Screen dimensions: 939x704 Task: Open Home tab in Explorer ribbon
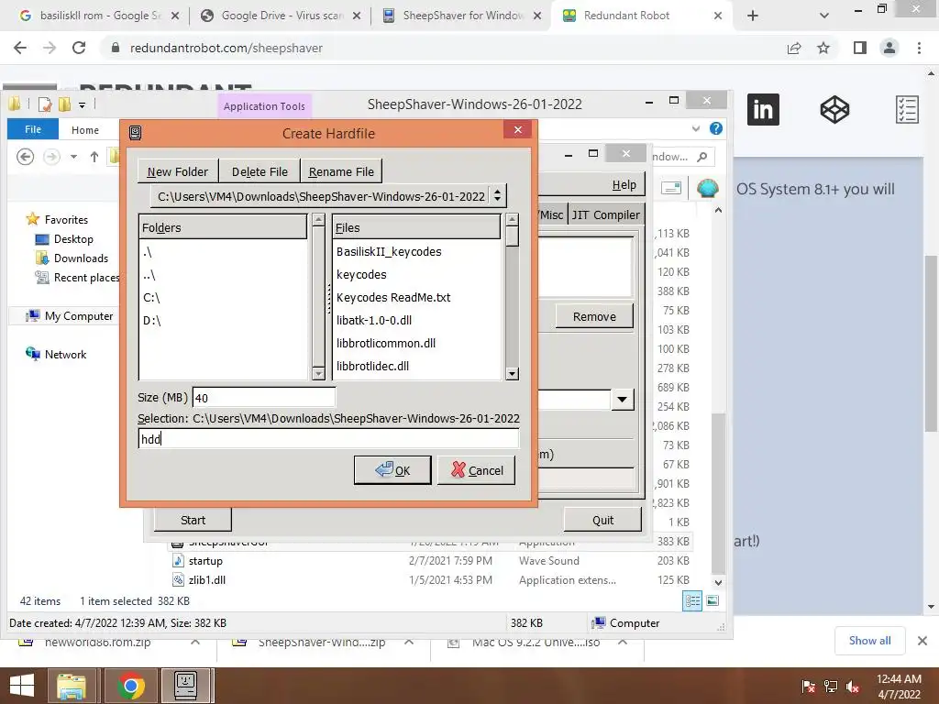pyautogui.click(x=85, y=130)
